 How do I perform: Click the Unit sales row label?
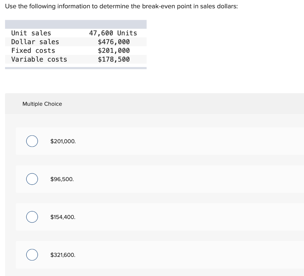(31, 33)
